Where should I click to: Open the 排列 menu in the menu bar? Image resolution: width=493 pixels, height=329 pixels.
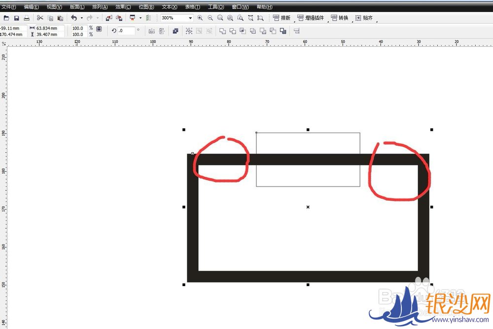click(x=99, y=6)
